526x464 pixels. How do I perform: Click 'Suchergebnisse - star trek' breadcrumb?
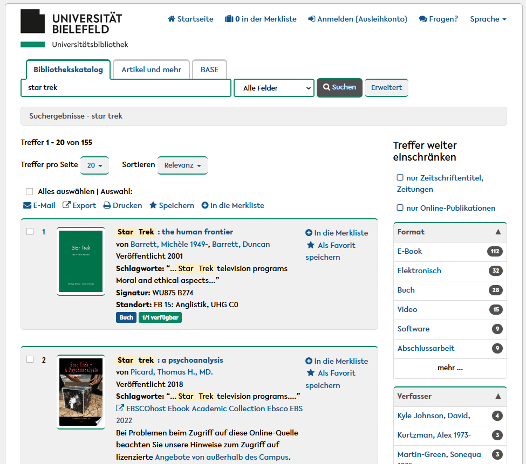point(76,116)
